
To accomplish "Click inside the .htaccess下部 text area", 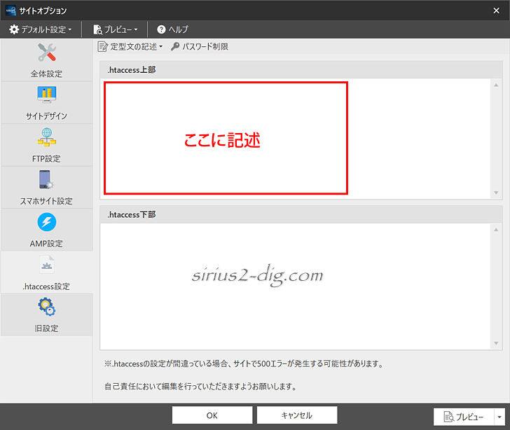I will point(294,286).
